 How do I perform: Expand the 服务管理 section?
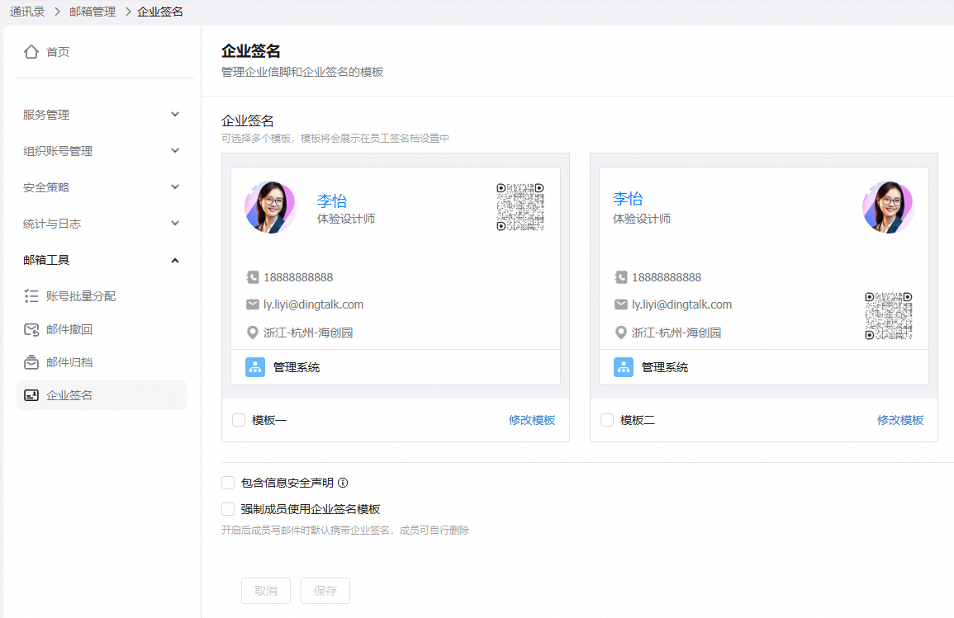[x=174, y=115]
